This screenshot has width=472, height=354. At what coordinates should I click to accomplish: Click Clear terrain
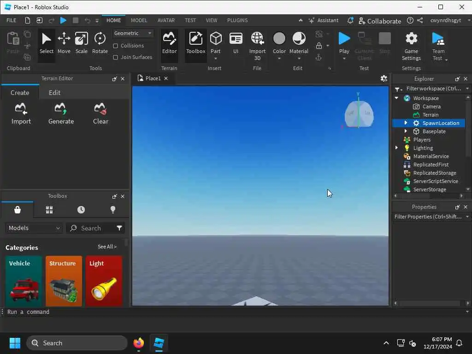100,114
